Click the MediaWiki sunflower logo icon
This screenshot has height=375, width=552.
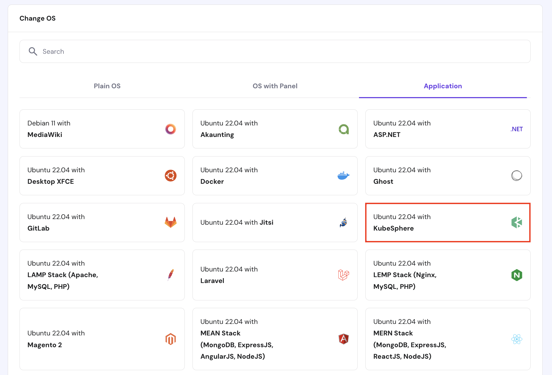click(171, 129)
